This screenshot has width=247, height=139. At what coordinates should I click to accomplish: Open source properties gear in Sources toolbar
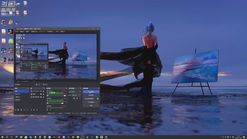37,110
